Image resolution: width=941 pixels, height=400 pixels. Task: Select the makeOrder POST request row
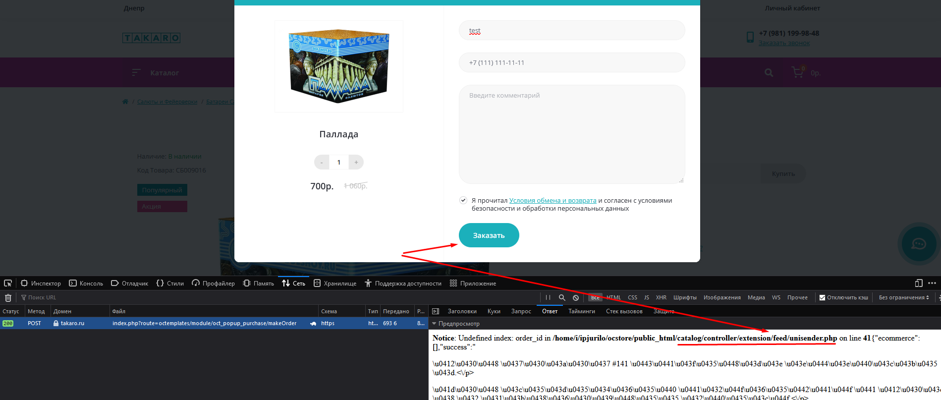(x=204, y=323)
